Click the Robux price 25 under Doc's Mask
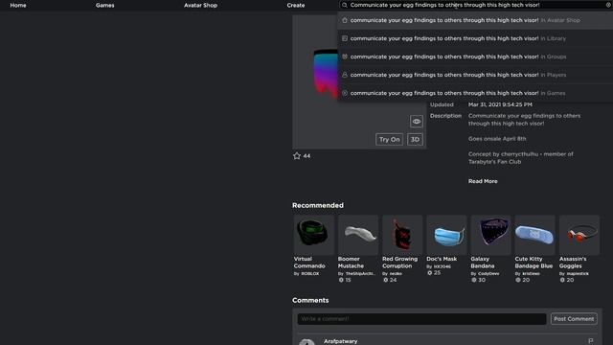Viewport: 613px width, 345px height. click(x=434, y=273)
